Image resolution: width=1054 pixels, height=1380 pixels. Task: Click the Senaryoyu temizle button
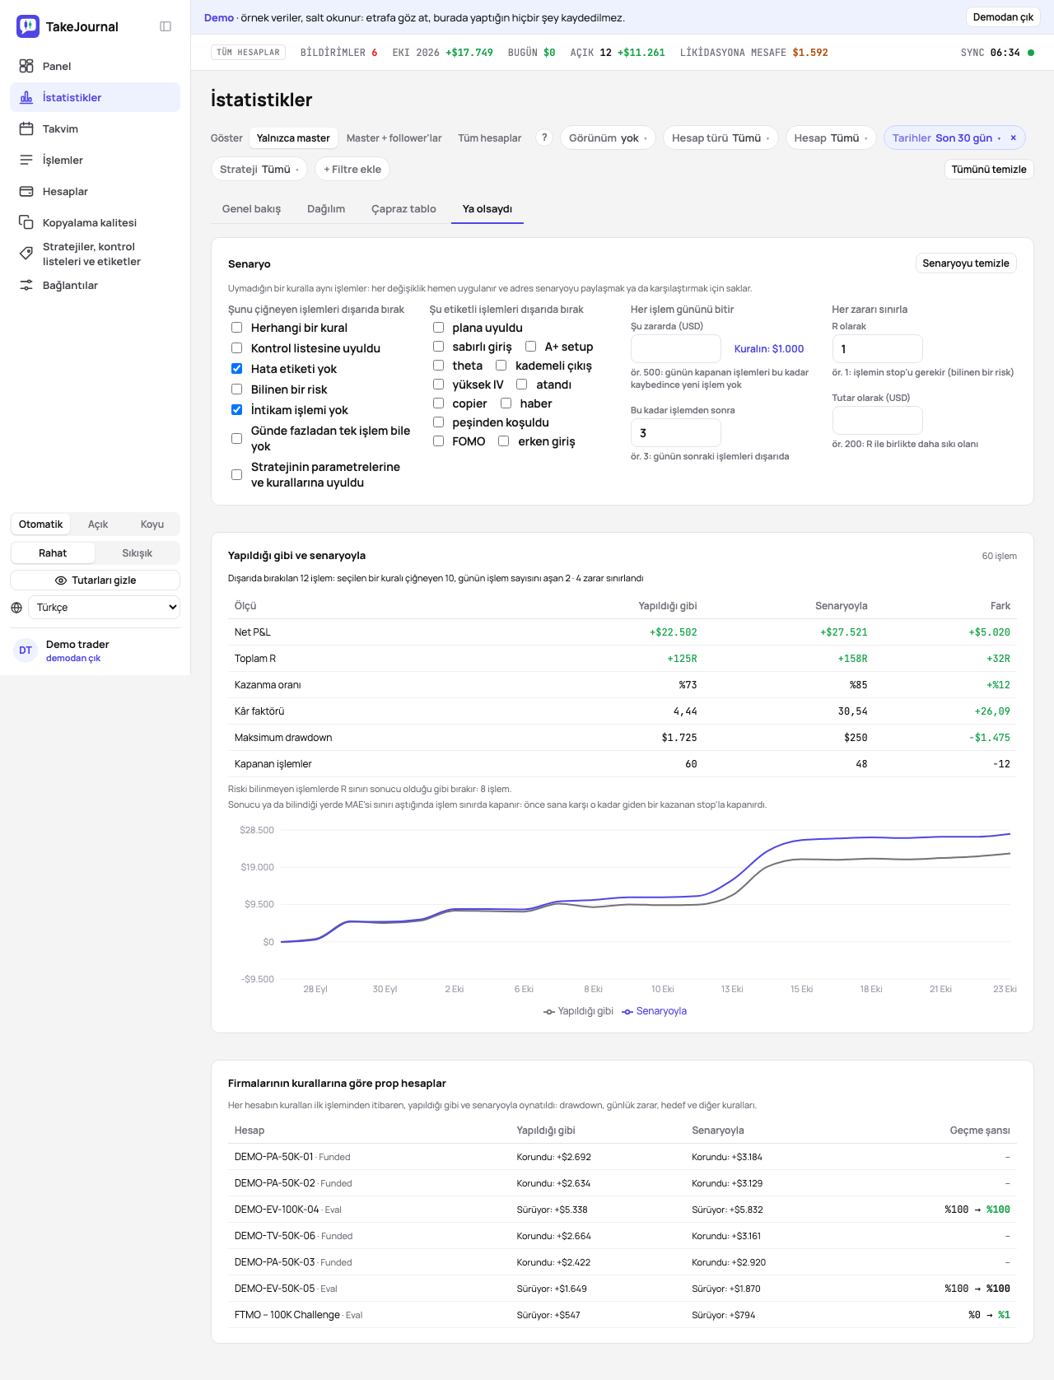pyautogui.click(x=966, y=263)
